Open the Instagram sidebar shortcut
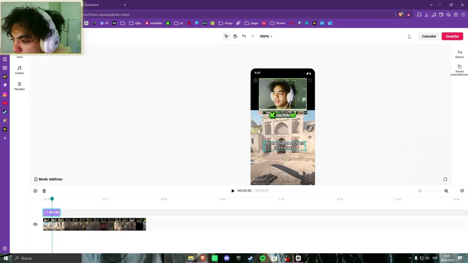Image resolution: width=468 pixels, height=263 pixels. click(x=5, y=95)
